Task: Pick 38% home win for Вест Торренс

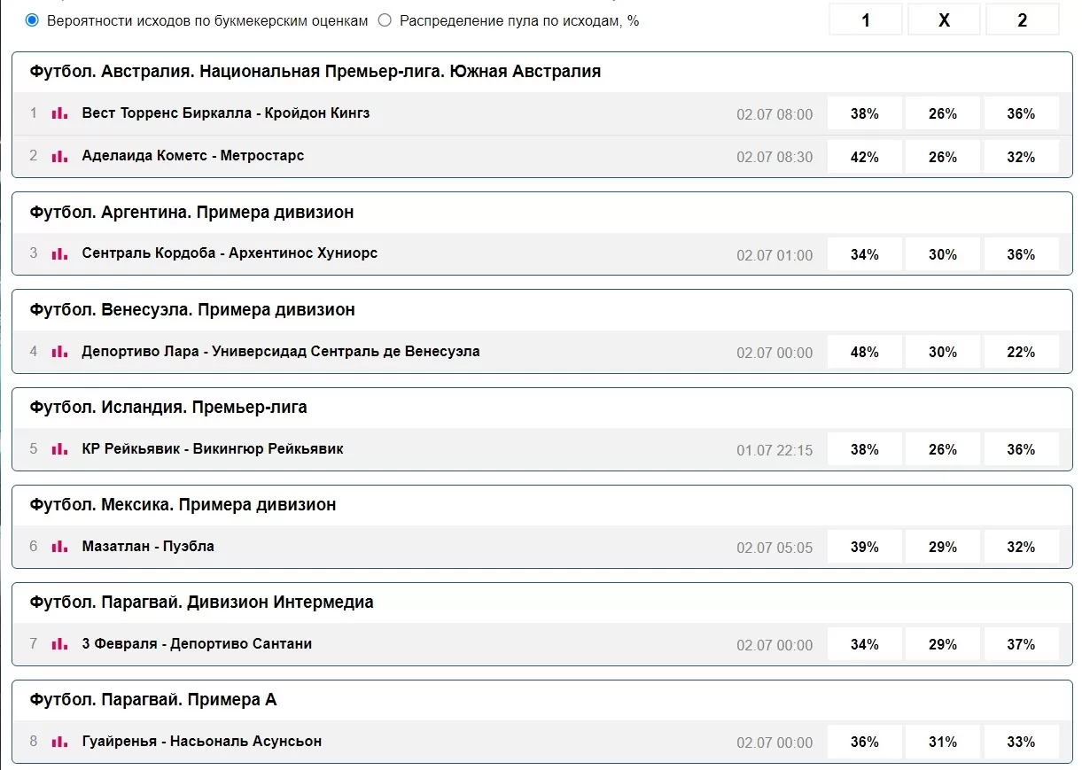Action: point(865,113)
